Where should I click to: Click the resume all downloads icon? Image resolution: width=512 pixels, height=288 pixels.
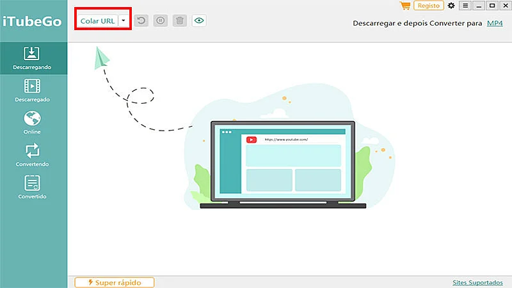[141, 20]
